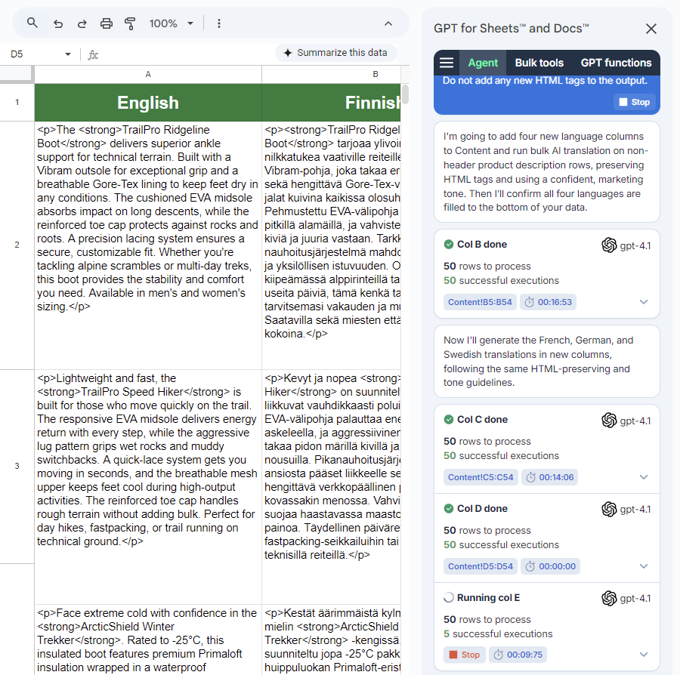Stop the running col E job
The height and width of the screenshot is (675, 680).
point(464,655)
